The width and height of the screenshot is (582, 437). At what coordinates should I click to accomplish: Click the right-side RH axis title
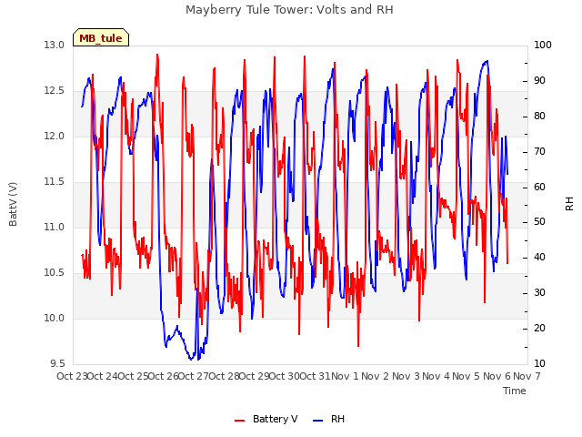tap(569, 204)
